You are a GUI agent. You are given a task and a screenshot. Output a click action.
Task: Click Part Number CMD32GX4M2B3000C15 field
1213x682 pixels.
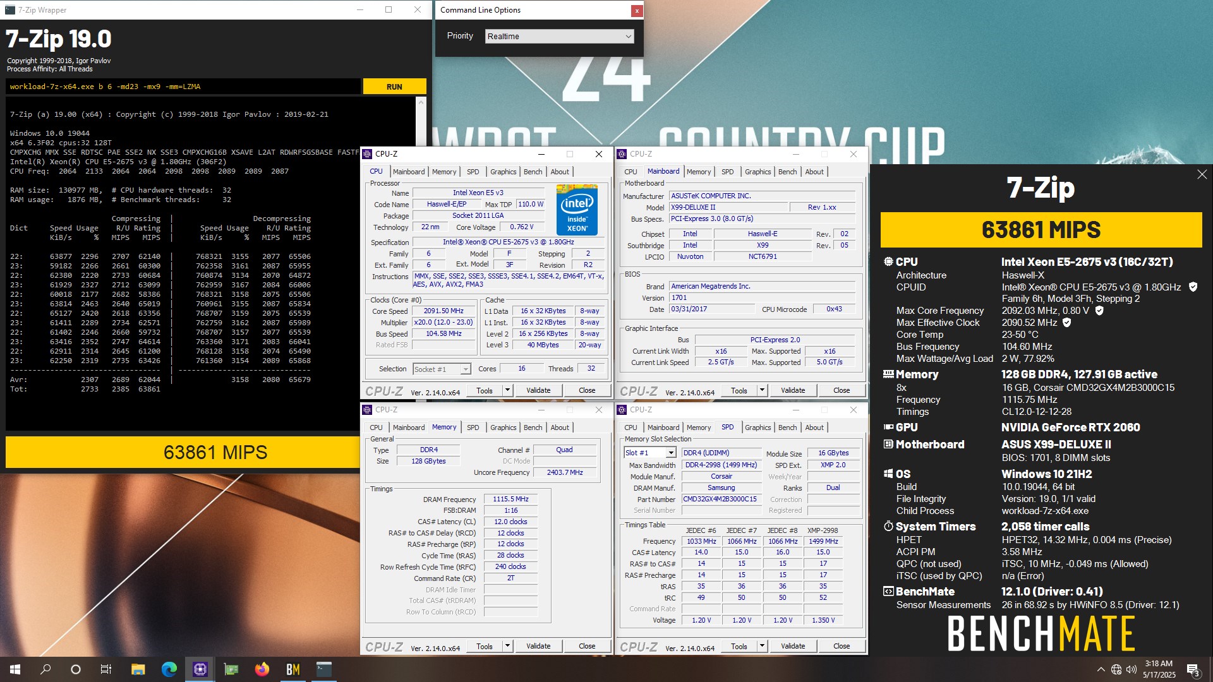point(720,499)
